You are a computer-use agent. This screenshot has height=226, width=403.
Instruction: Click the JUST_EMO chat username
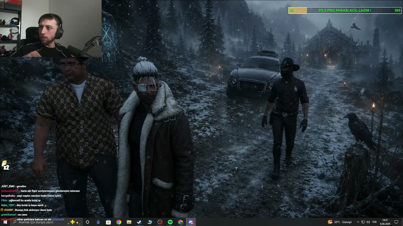[8, 186]
